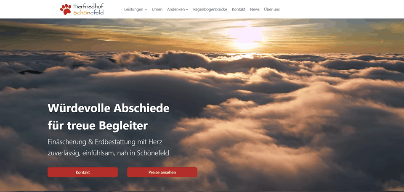This screenshot has height=192, width=404.
Task: Navigate to Über uns
Action: click(272, 9)
